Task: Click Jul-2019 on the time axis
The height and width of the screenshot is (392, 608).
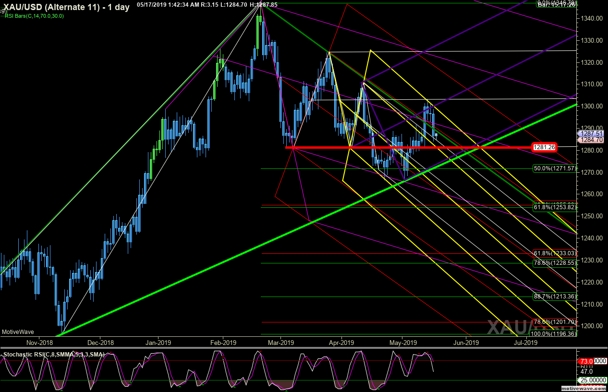Action: tap(525, 343)
